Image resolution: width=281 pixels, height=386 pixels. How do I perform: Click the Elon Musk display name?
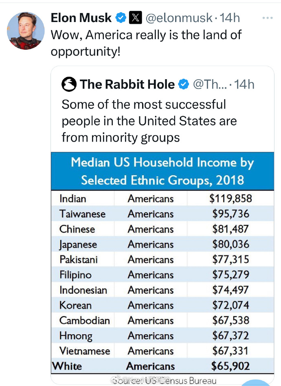[81, 18]
